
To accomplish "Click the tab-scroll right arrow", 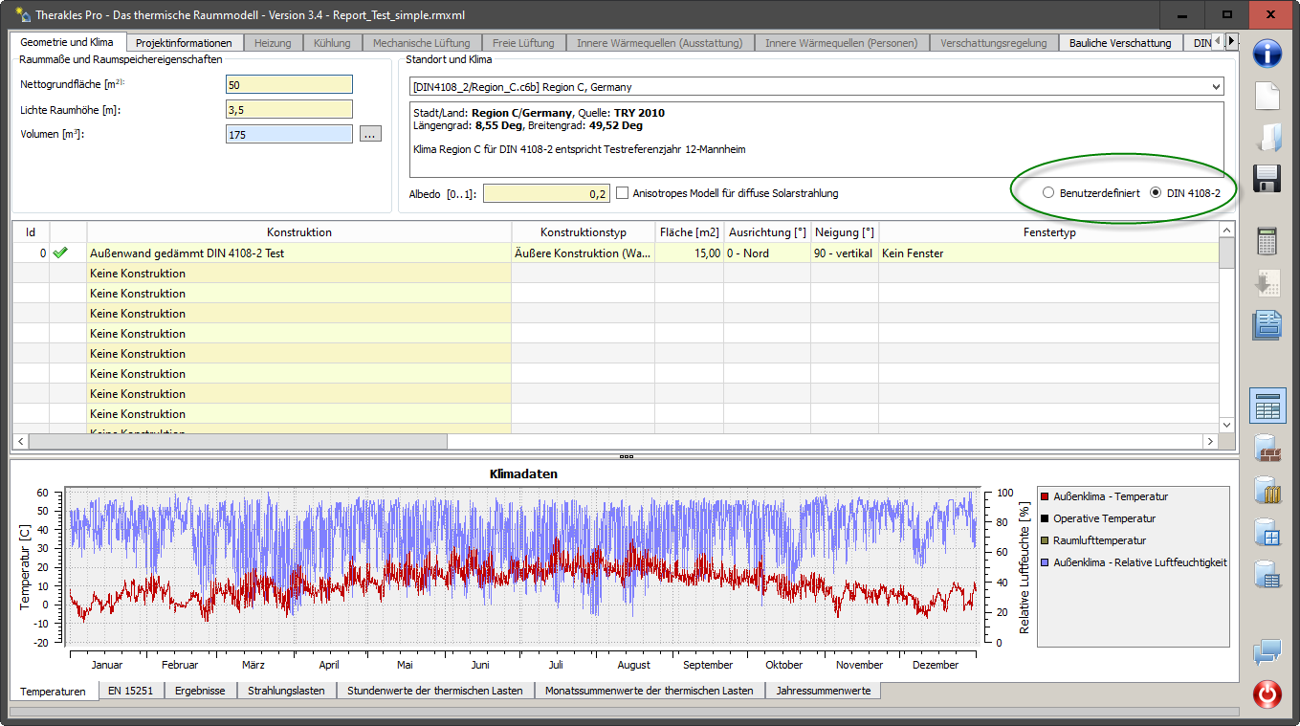I will tap(1232, 41).
